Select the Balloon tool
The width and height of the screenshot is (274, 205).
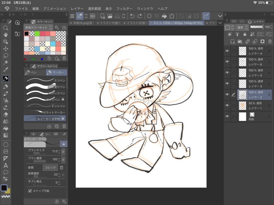coord(5,172)
